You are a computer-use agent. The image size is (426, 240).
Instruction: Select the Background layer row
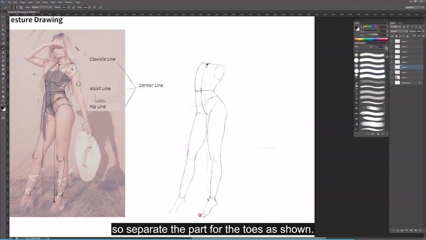click(406, 83)
